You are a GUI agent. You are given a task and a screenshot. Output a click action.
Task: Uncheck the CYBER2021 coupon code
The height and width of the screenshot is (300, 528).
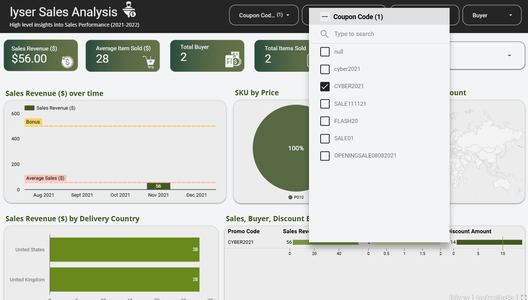point(325,87)
